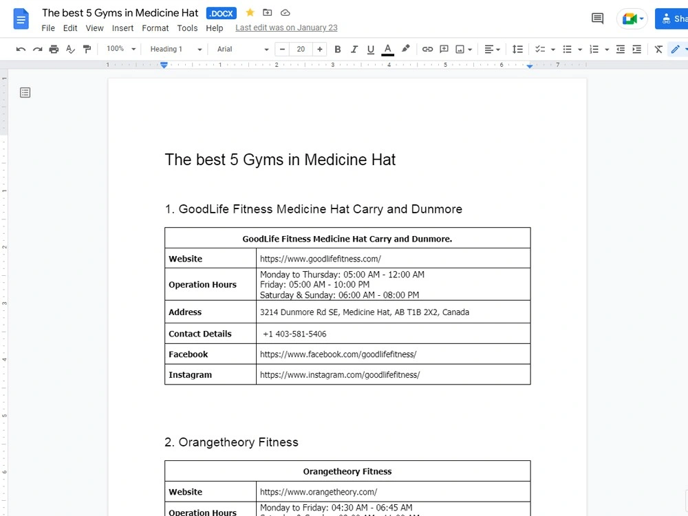Open the insert image dropdown
Viewport: 688px width, 516px height.
[x=463, y=49]
